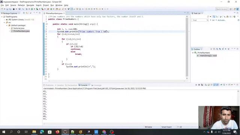The image size is (240, 135).
Task: Click the editor horizontal scrollbar
Action: click(x=117, y=81)
